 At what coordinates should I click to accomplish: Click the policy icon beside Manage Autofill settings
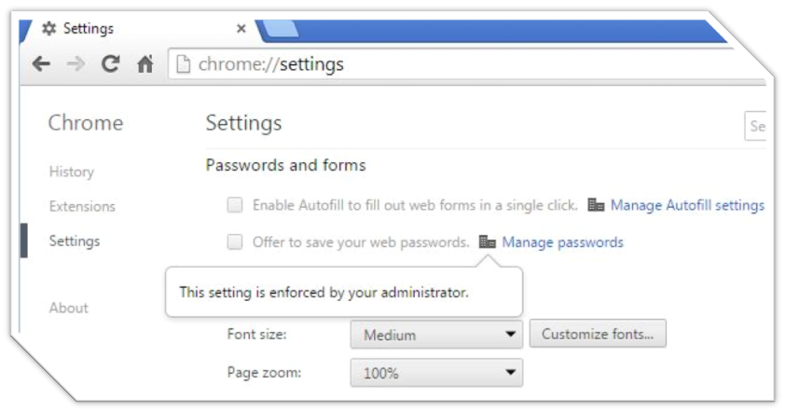(596, 205)
